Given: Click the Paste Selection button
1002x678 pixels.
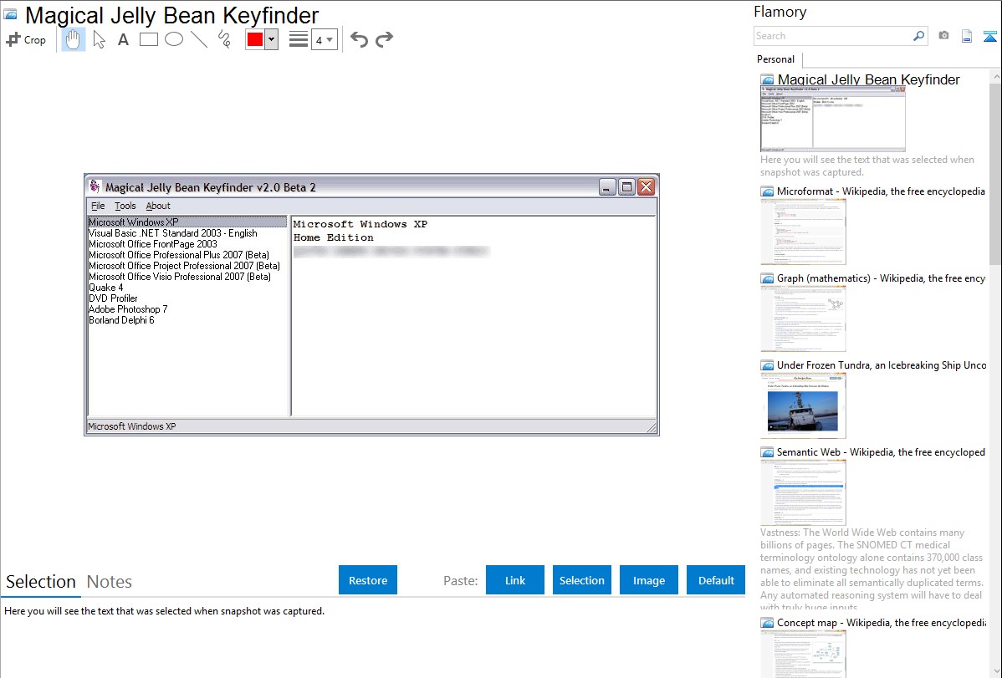Looking at the screenshot, I should pos(581,580).
